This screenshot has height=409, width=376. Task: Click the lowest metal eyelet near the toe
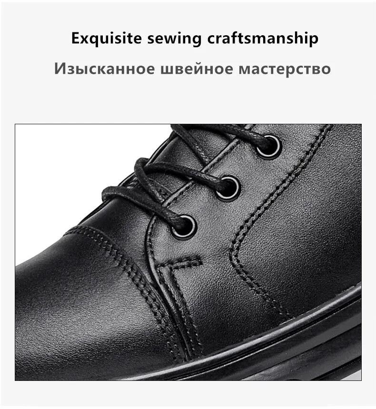(x=184, y=226)
